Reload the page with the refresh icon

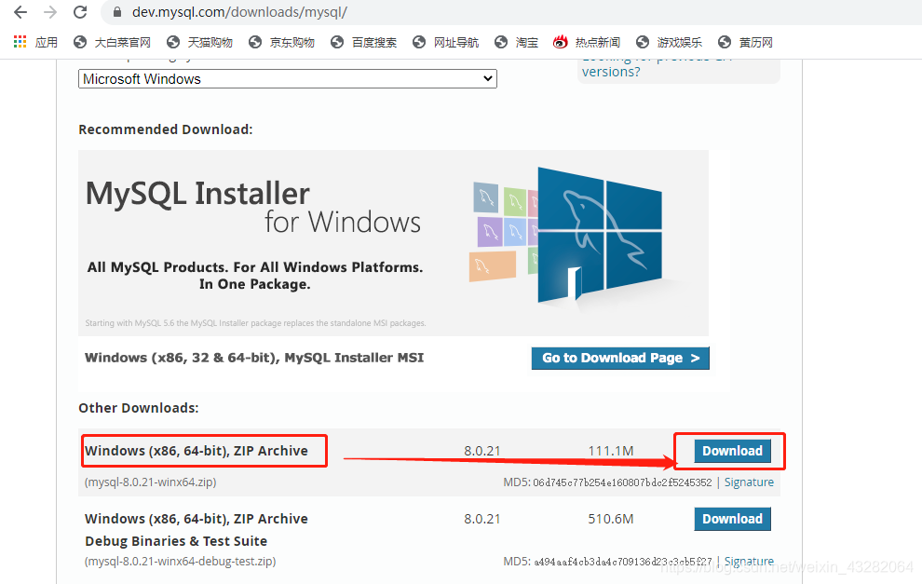tap(80, 12)
